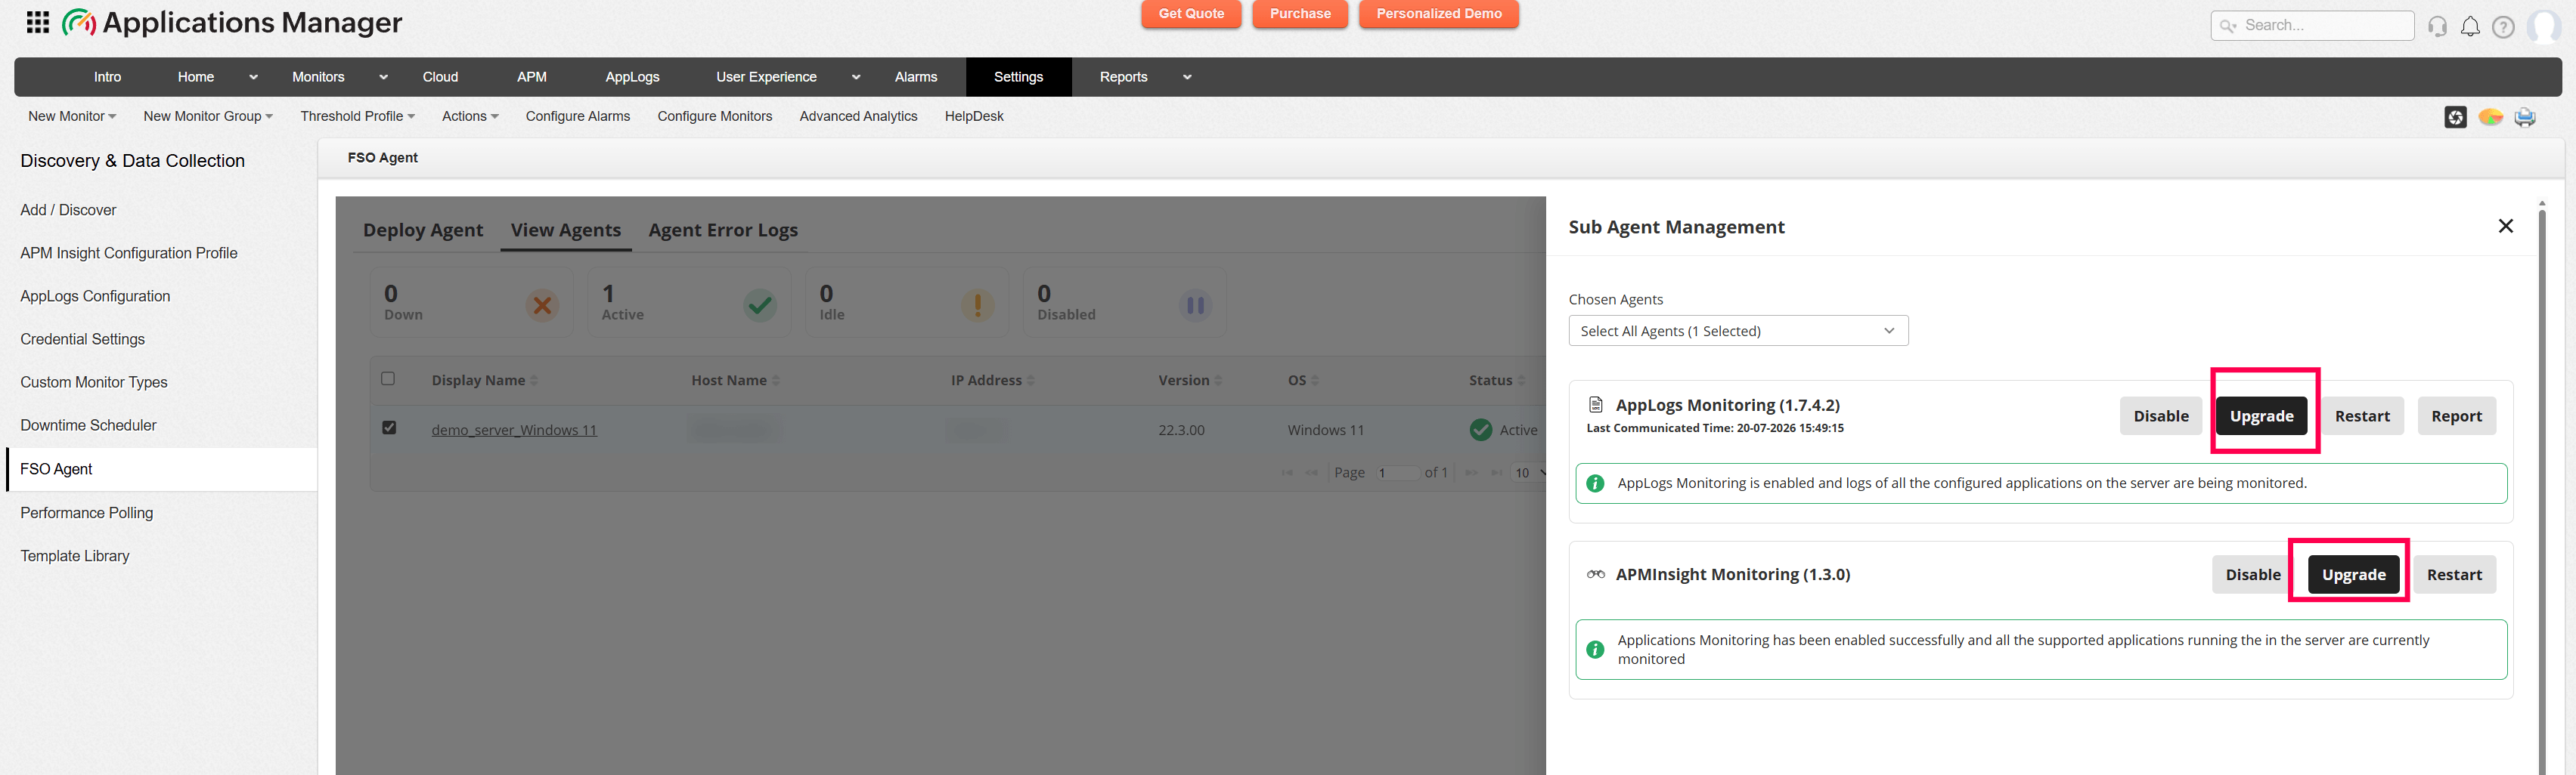Open the support headset icon
The width and height of the screenshot is (2576, 775).
(x=2437, y=26)
